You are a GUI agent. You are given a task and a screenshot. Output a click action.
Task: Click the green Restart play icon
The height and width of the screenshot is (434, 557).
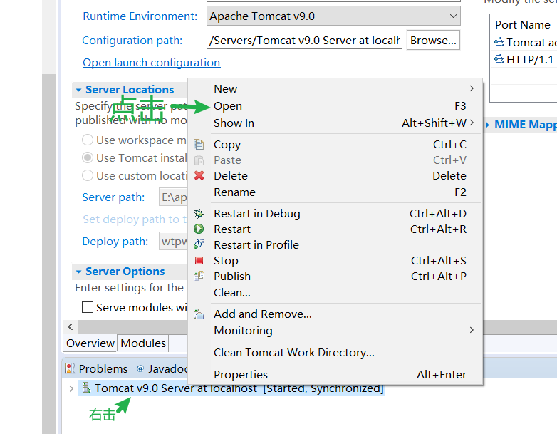[x=199, y=229]
